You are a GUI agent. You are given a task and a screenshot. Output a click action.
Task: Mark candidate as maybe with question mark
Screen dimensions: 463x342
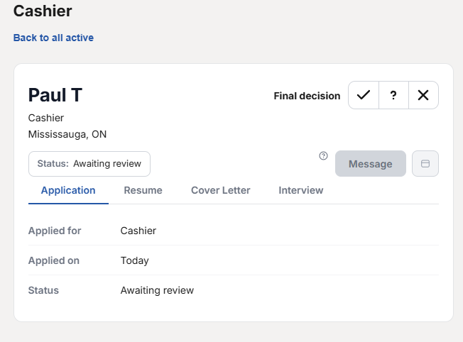click(393, 95)
